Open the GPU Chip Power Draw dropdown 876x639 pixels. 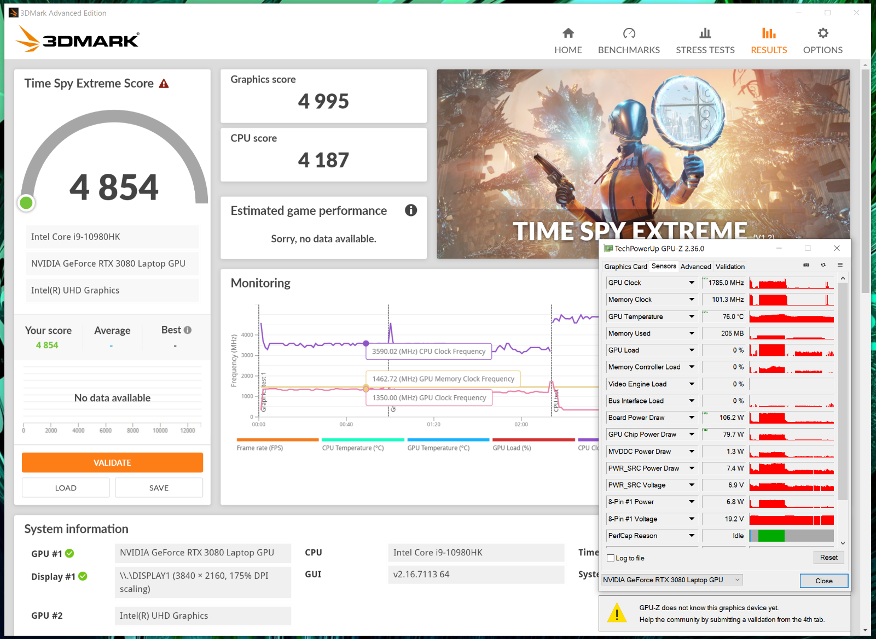point(692,435)
